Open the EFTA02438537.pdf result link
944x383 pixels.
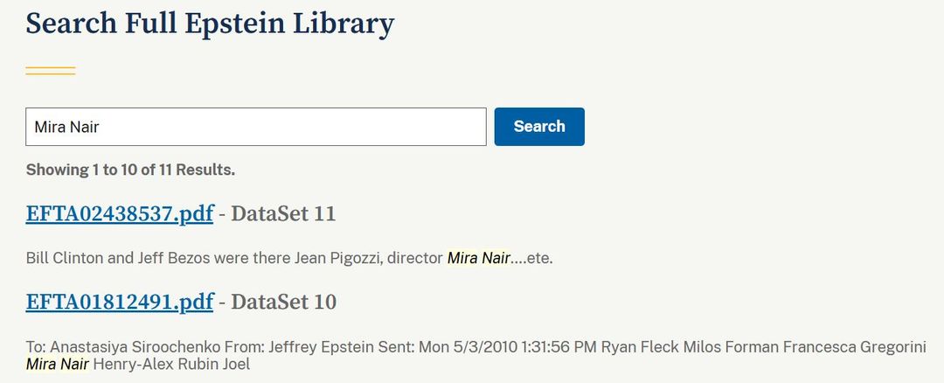(x=120, y=213)
